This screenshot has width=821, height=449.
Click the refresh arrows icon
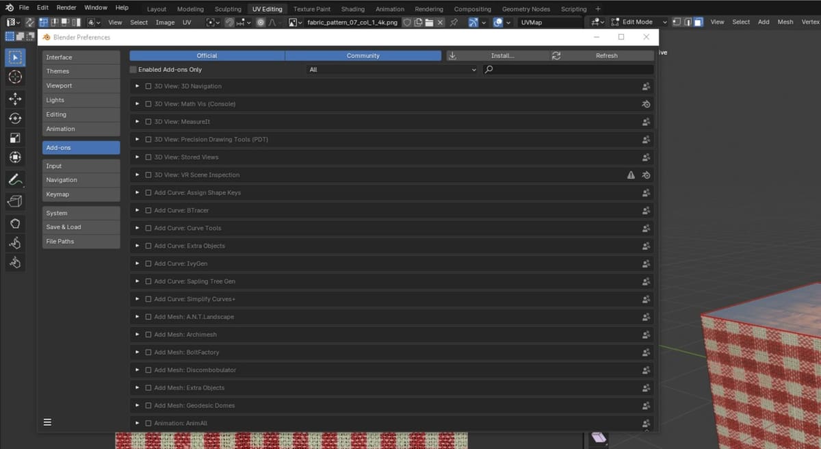click(x=556, y=55)
